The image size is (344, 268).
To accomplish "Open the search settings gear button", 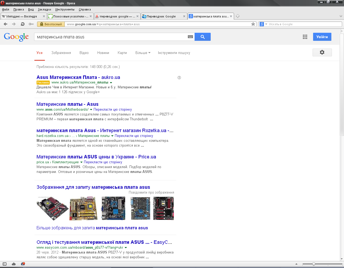I will [x=322, y=52].
